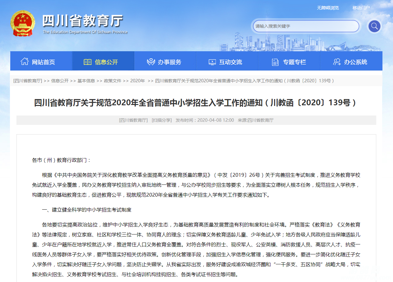Viewport: 393px width, 282px height.
Task: Click the magnifier search icon button
Action: (x=374, y=26)
